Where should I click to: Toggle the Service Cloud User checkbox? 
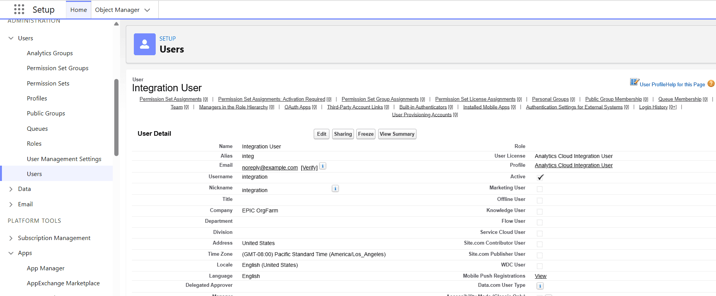(540, 234)
